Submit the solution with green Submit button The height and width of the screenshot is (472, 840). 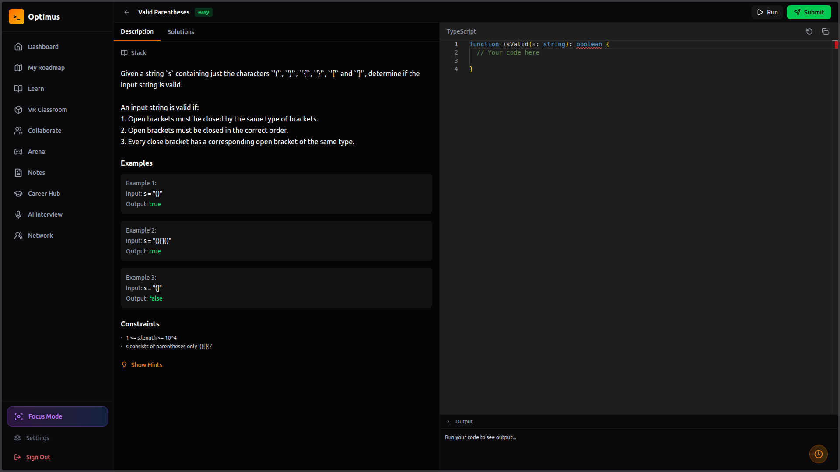(808, 12)
